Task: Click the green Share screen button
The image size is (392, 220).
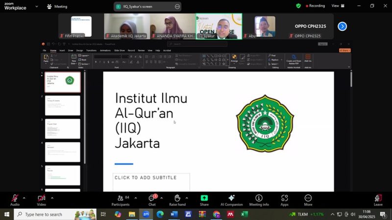Action: (x=204, y=200)
